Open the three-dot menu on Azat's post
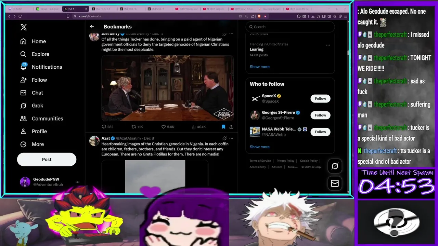The width and height of the screenshot is (438, 246). (231, 138)
